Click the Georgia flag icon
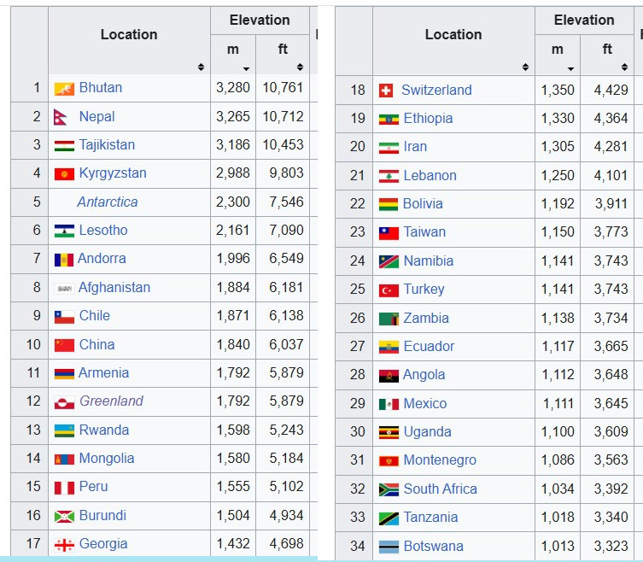Screen dimensions: 643x562 point(64,544)
